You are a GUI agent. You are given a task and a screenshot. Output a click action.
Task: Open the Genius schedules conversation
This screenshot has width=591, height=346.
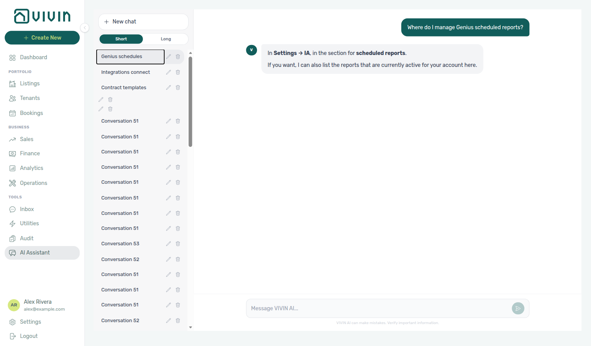click(130, 57)
